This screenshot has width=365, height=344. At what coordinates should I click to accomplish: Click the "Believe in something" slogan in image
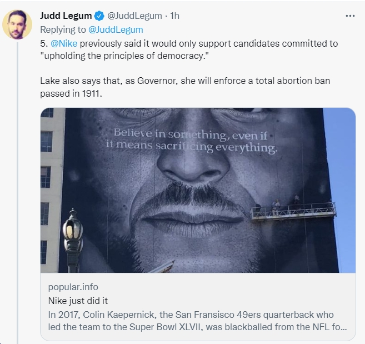pos(191,141)
